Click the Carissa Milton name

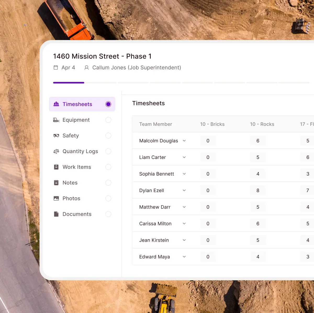click(x=155, y=223)
